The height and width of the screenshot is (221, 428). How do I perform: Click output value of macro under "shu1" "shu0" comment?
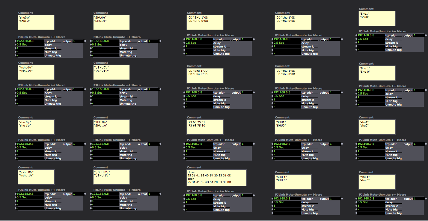point(419,144)
